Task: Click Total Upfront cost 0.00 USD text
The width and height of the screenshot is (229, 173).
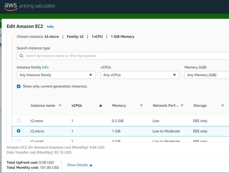Action: [x=31, y=162]
